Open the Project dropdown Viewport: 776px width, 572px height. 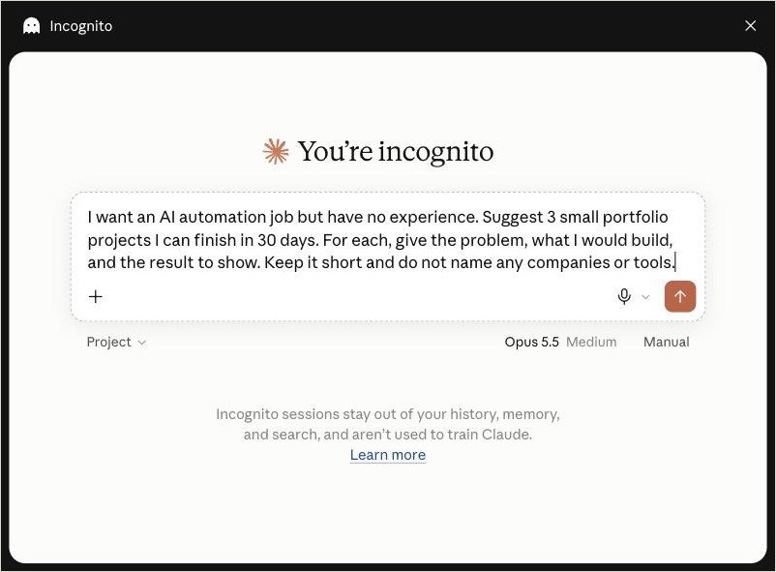116,343
